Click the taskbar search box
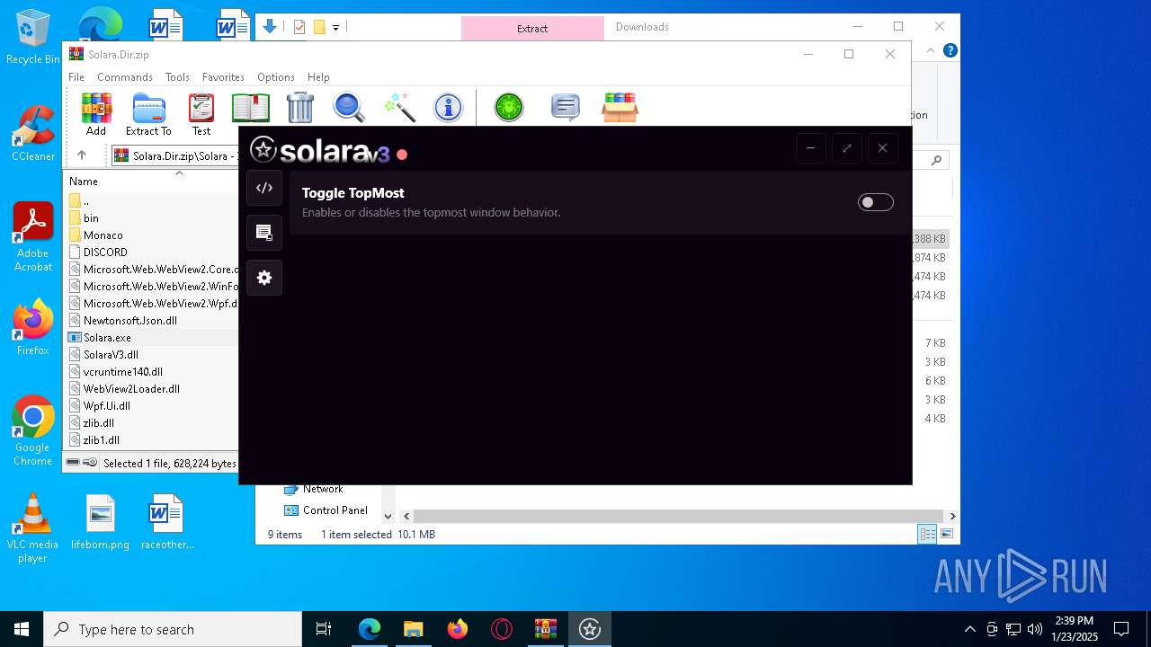 coord(173,629)
